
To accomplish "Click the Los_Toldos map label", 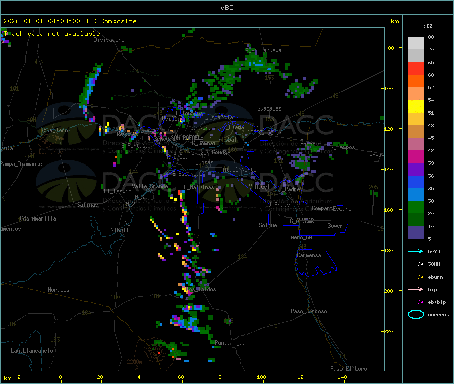I will [x=201, y=289].
